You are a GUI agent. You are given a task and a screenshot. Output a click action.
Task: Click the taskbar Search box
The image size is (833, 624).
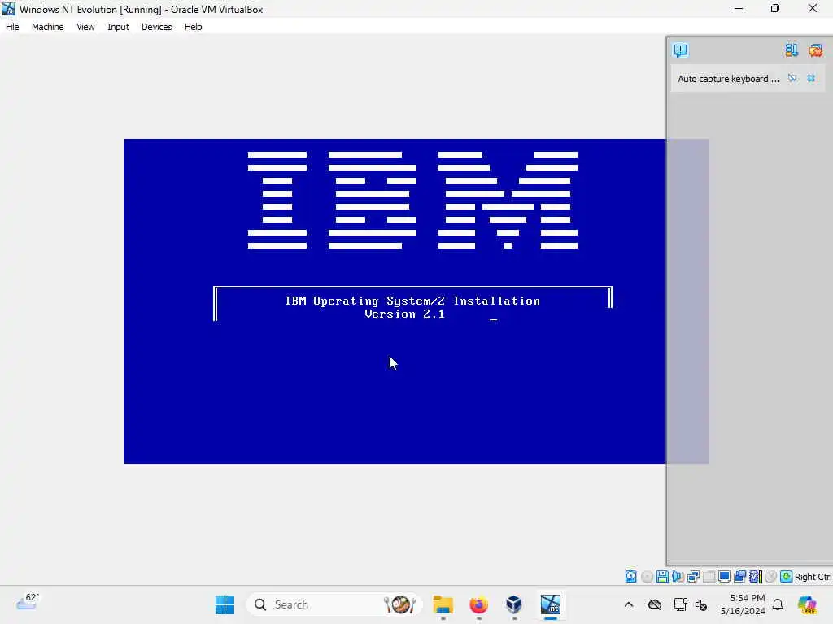(334, 604)
